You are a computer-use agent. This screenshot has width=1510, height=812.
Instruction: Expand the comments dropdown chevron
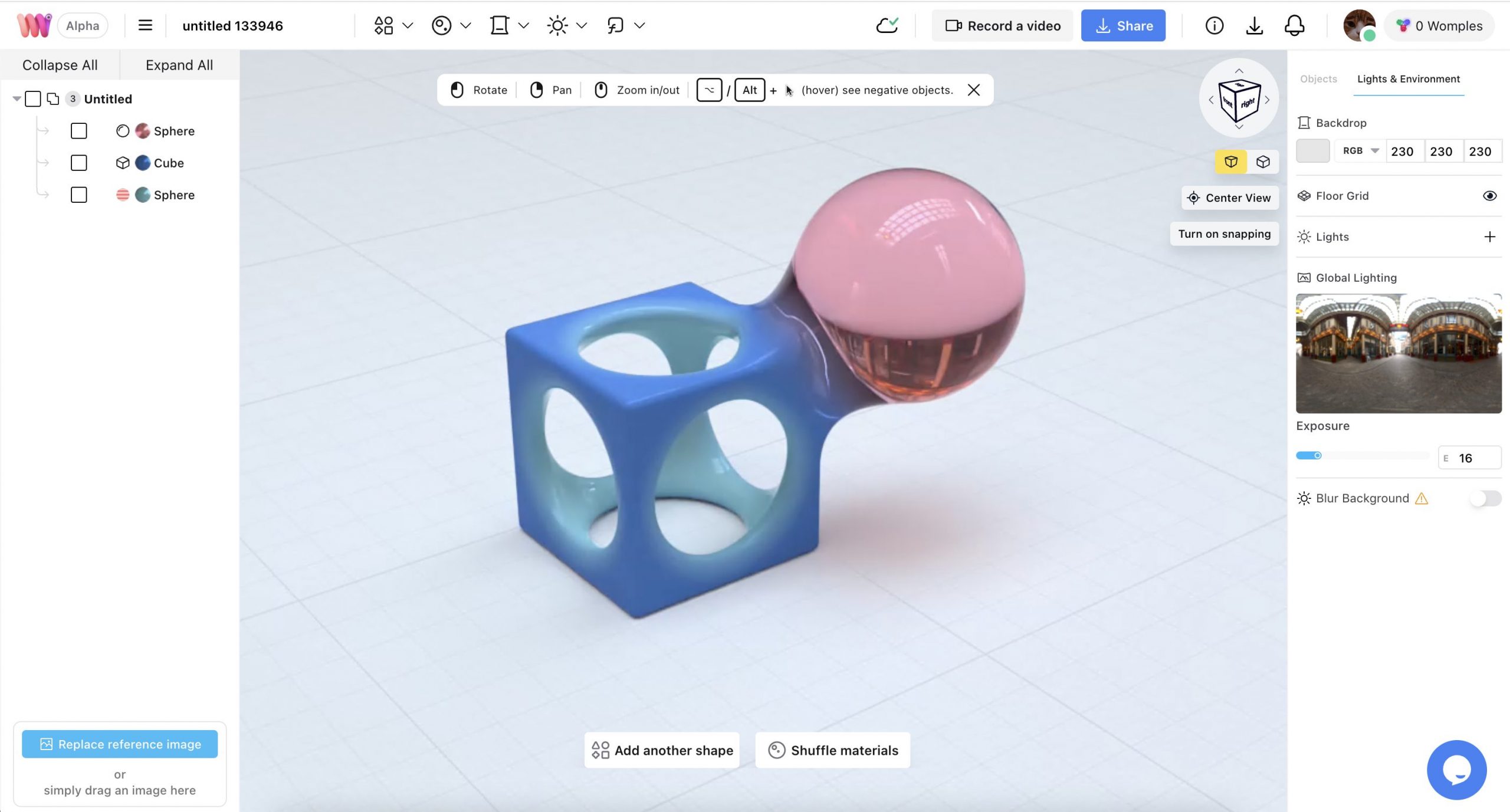[639, 25]
